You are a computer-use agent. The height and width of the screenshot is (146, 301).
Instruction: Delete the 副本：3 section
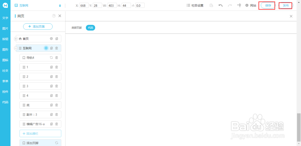(57, 114)
